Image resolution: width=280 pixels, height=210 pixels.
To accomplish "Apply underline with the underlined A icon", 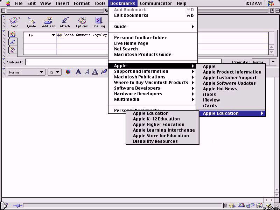I will click(95, 72).
